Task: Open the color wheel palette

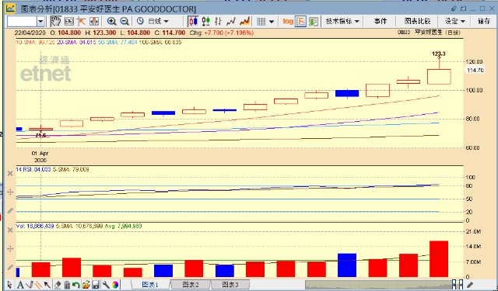Action: pos(115,285)
